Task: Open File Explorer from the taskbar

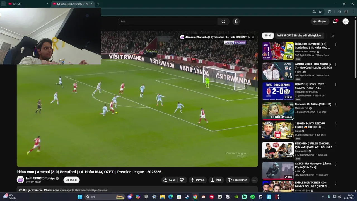Action: click(162, 197)
